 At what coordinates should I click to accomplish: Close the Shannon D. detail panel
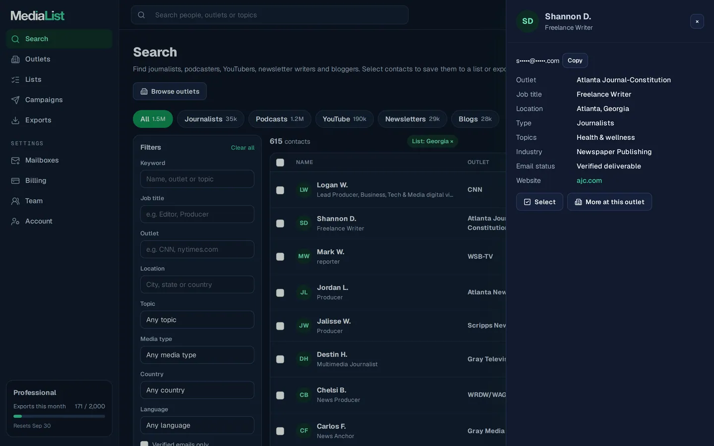tap(697, 21)
